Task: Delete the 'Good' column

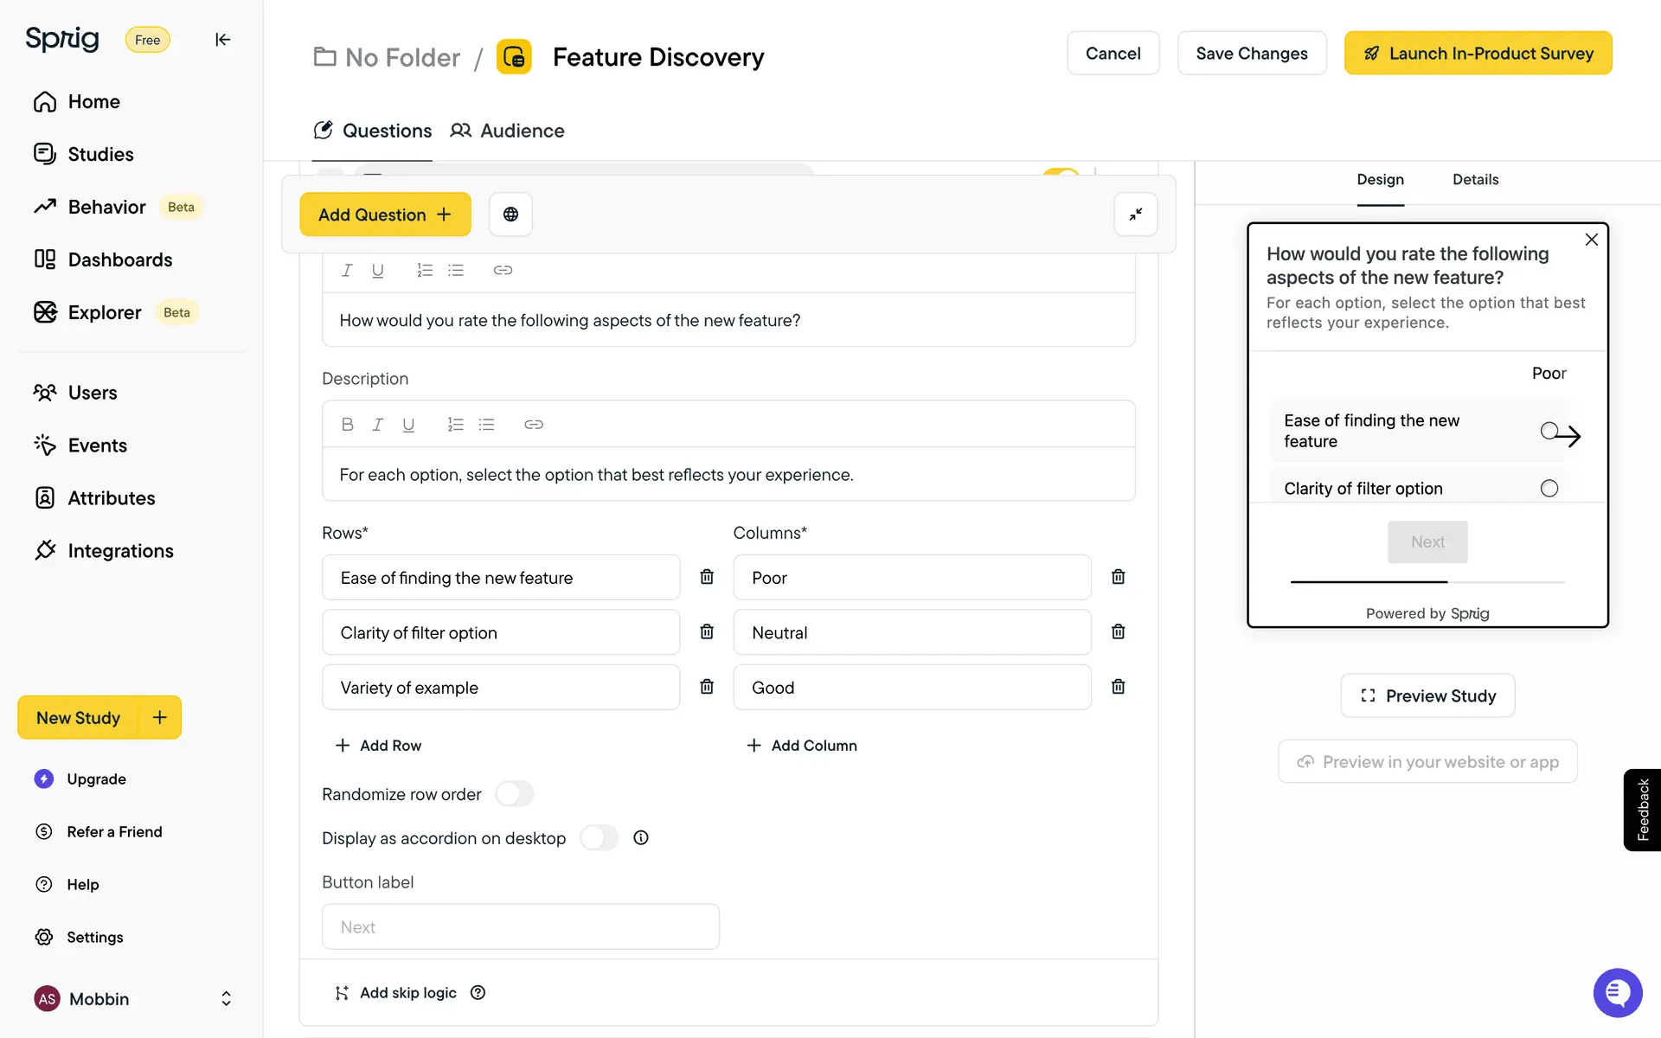Action: (x=1118, y=687)
